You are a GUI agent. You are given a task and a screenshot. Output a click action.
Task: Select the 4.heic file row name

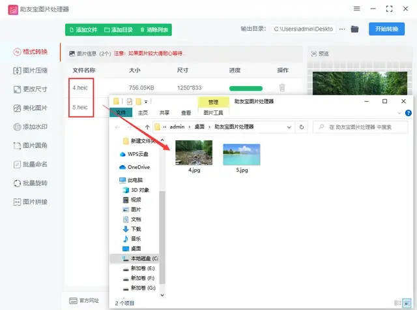[x=80, y=88]
